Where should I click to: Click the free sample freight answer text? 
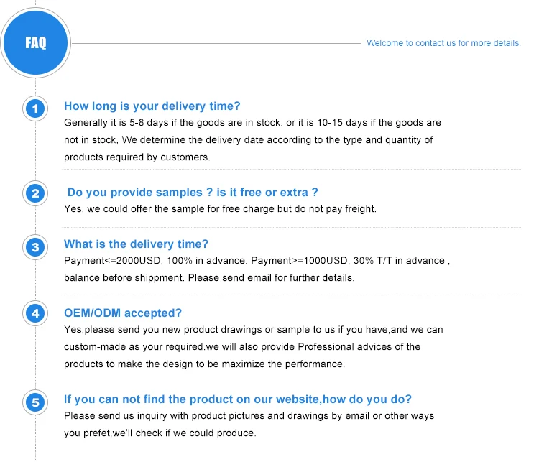coord(220,209)
